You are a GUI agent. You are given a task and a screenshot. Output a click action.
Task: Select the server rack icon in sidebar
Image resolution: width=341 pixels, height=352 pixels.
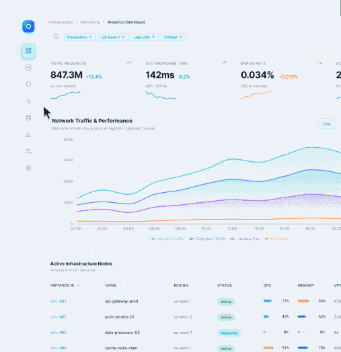(x=28, y=68)
